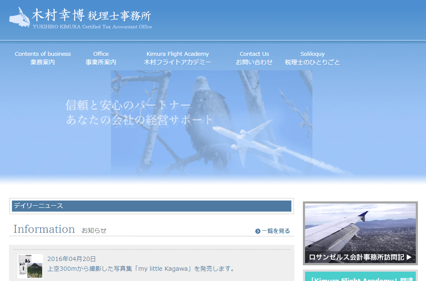Select Contact Us お問い合わせ
The height and width of the screenshot is (281, 426).
coord(254,58)
